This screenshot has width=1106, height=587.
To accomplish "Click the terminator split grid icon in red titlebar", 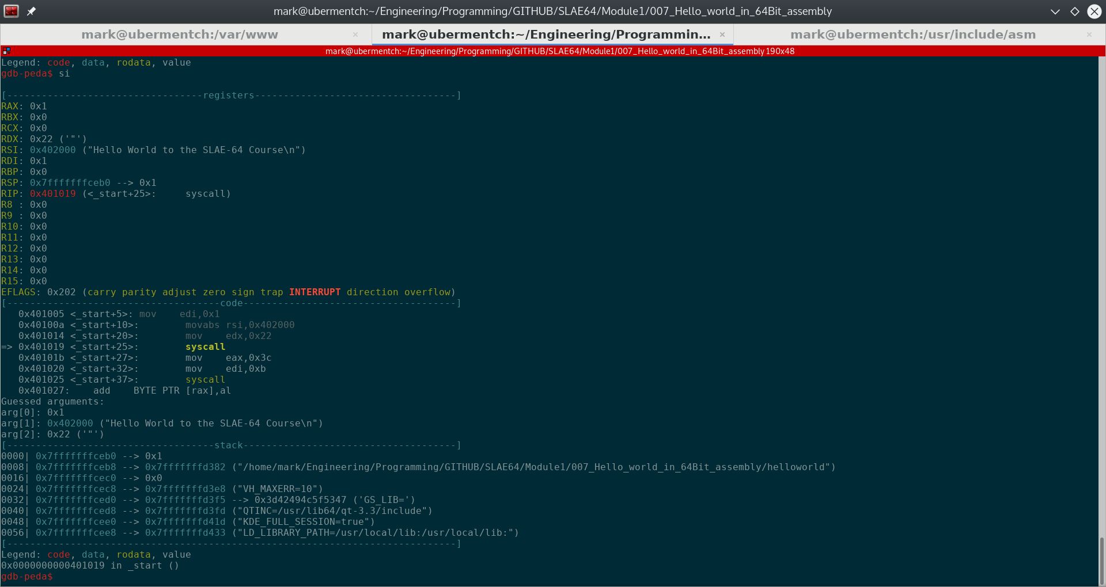I will click(x=6, y=51).
